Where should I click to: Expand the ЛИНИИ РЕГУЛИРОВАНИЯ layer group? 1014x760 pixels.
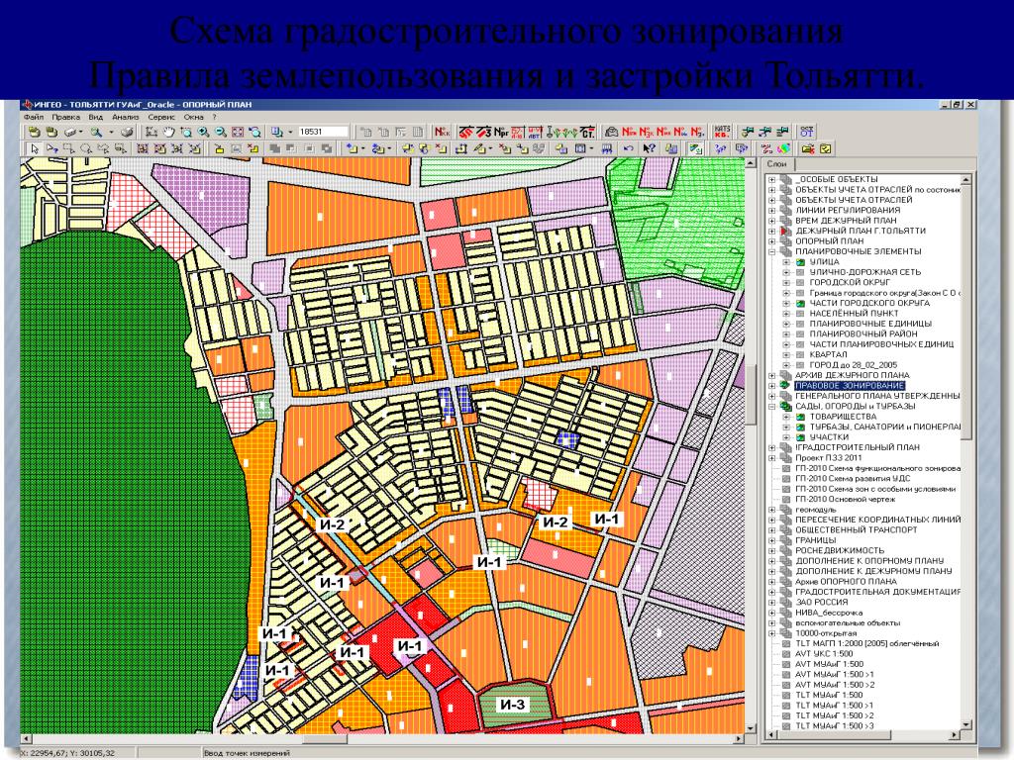pos(772,210)
